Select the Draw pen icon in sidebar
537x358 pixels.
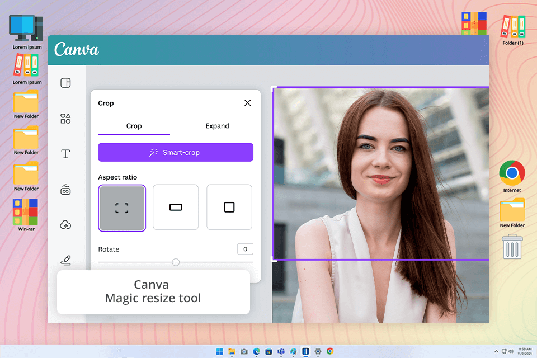65,260
